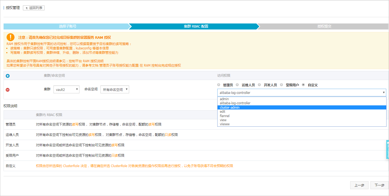
Task: Select the 自定义 radio button
Action: tap(303, 85)
